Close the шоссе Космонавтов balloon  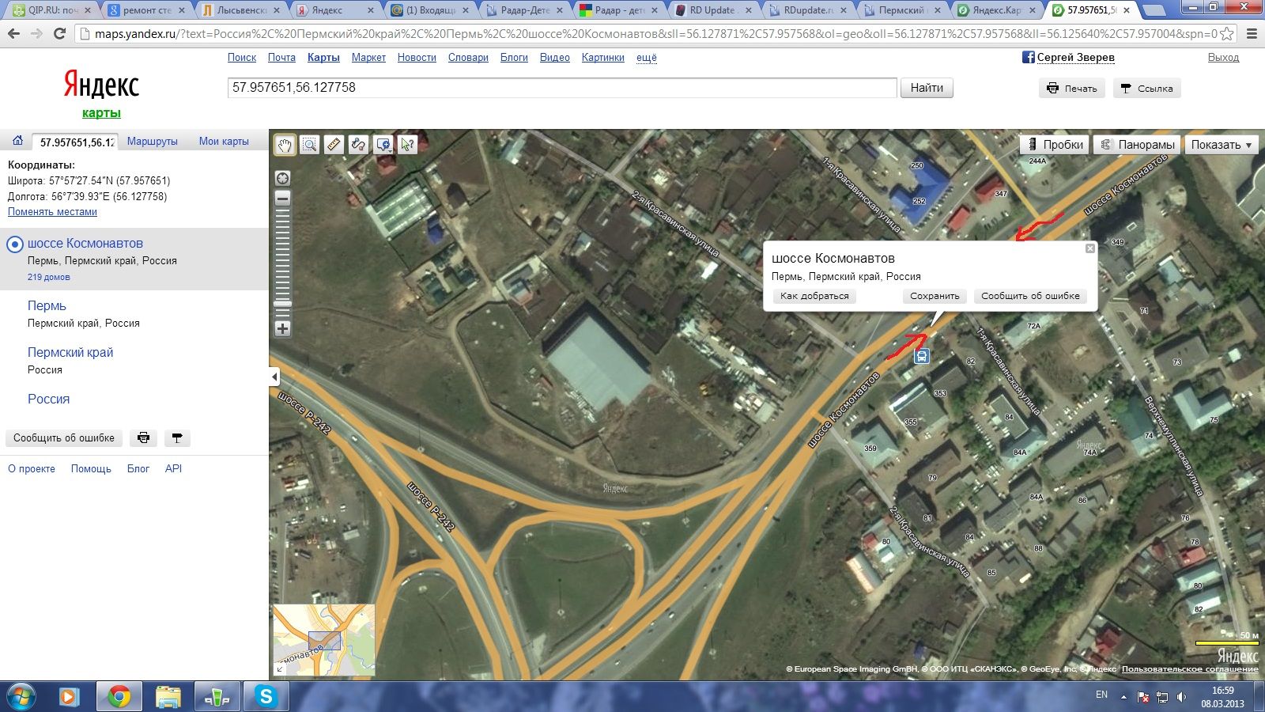click(x=1089, y=248)
